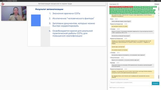Click the chat scrollbar up arrow

pyautogui.click(x=159, y=15)
